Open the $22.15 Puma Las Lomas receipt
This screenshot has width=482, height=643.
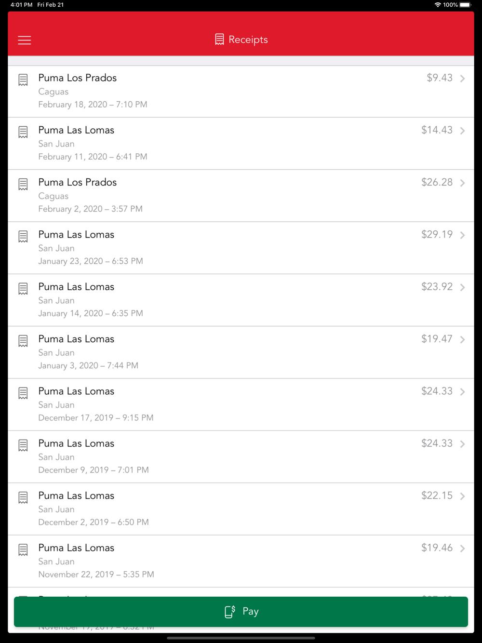241,509
